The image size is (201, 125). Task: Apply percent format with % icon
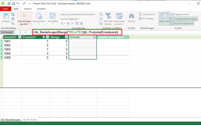68,23
